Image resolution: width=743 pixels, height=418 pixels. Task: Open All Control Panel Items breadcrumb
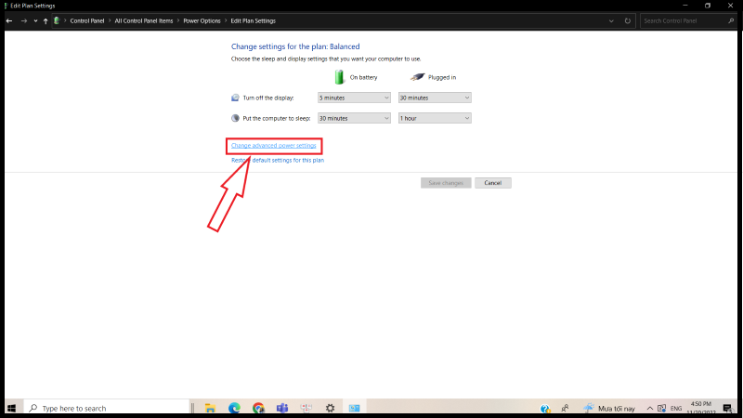click(144, 20)
